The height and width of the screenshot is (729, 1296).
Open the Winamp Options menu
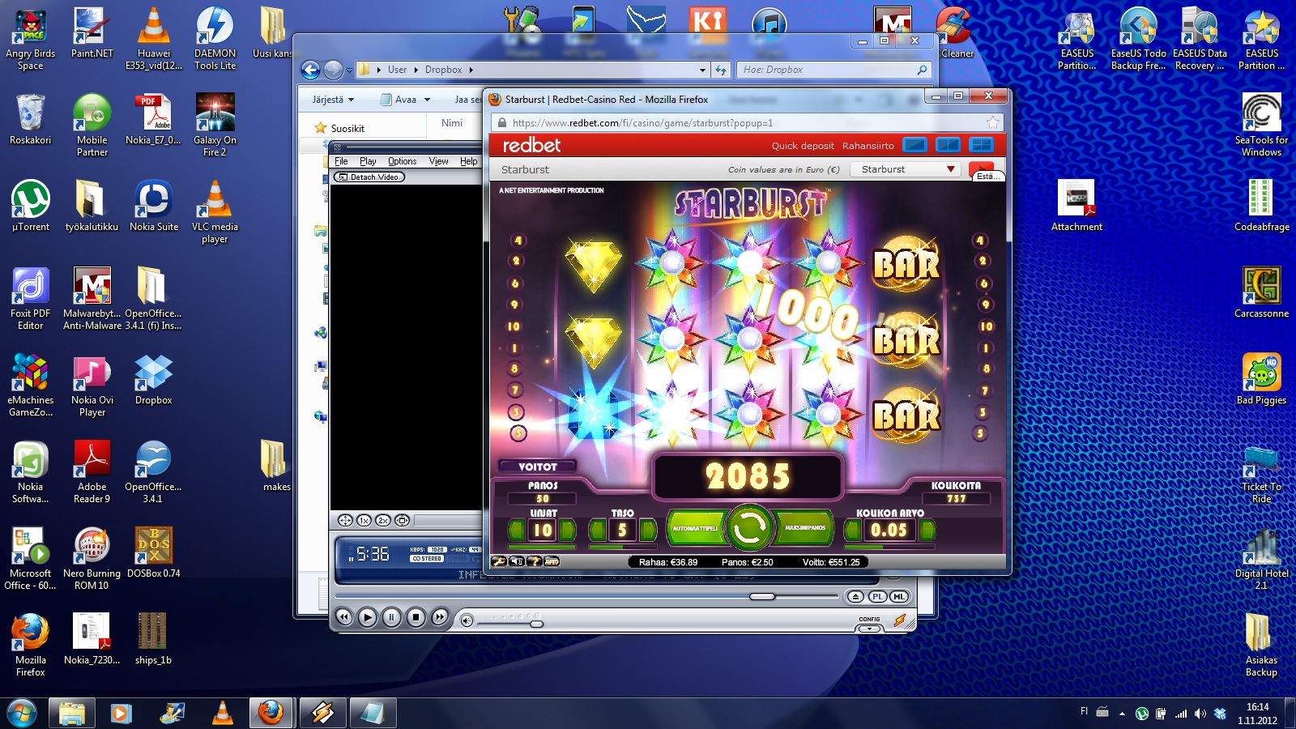click(402, 161)
